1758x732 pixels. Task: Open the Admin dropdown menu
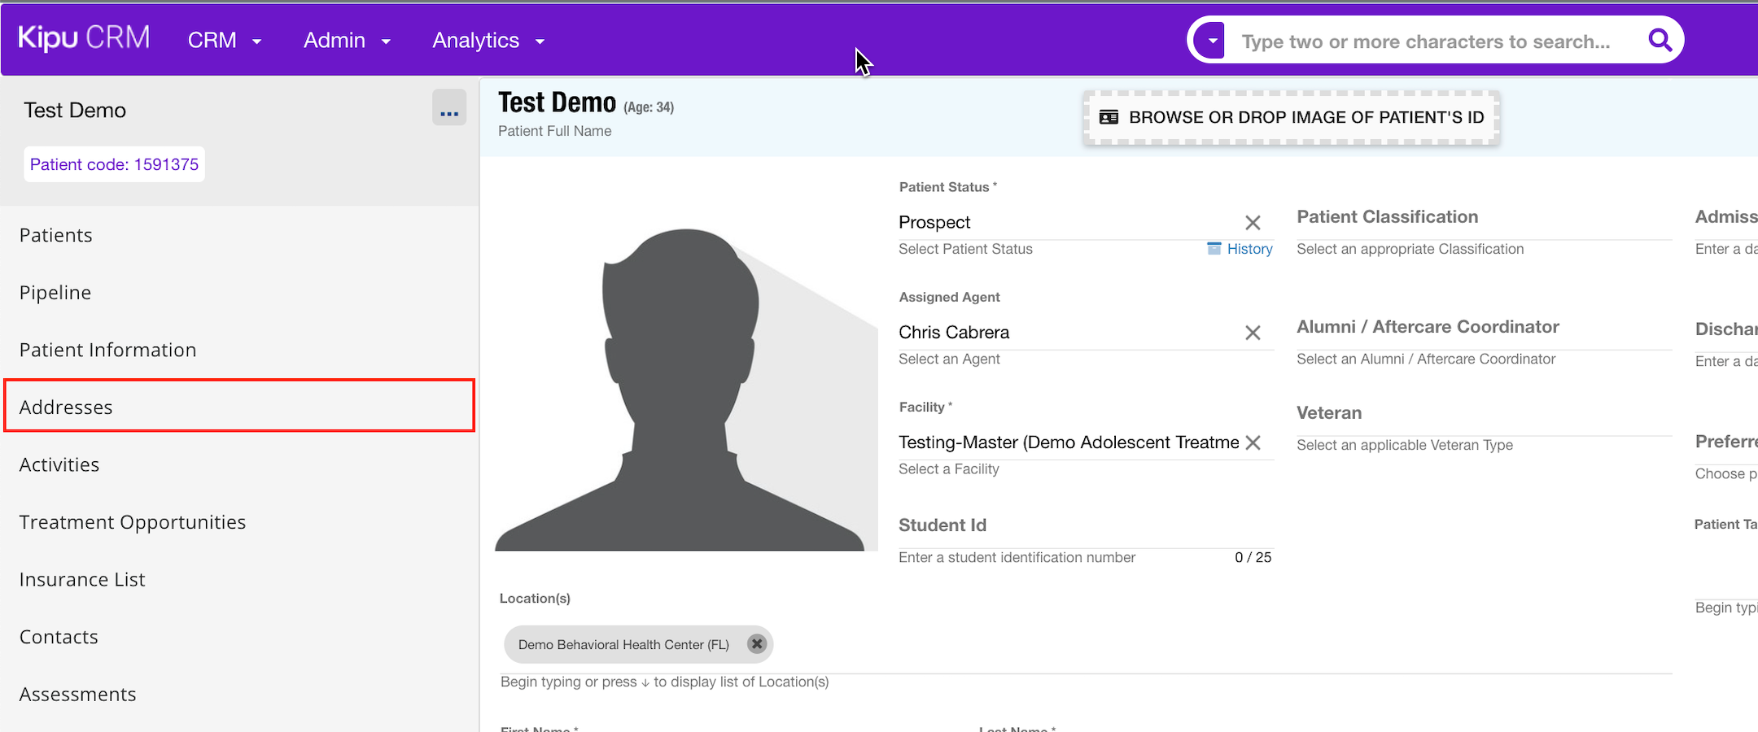point(347,40)
